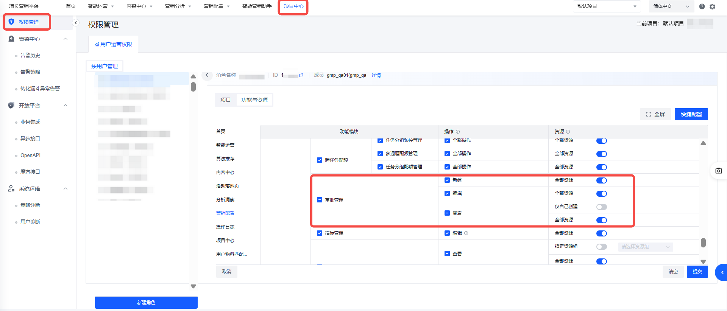Click the help question mark icon
This screenshot has height=311, width=727.
(702, 6)
